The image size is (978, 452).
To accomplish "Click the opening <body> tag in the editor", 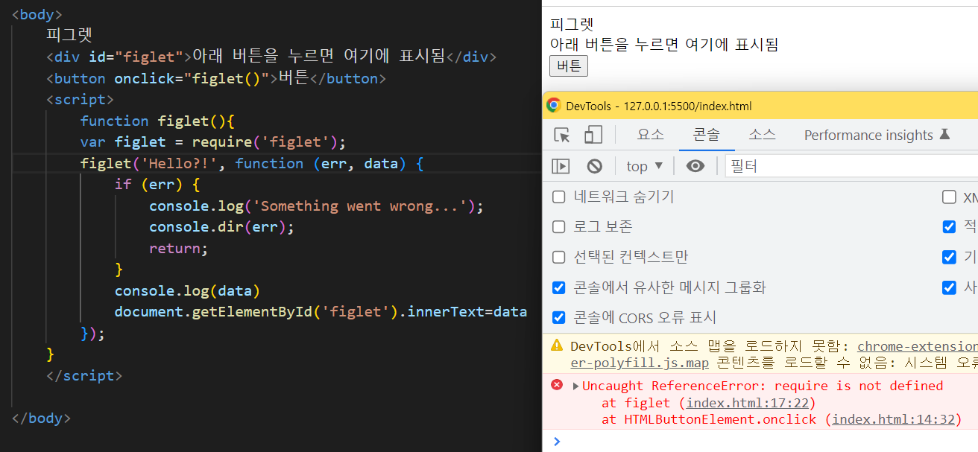I will coord(37,14).
